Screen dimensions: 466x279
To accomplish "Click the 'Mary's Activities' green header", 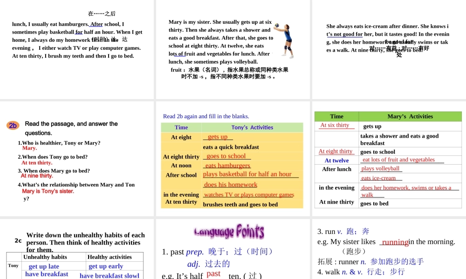I will (x=410, y=117).
